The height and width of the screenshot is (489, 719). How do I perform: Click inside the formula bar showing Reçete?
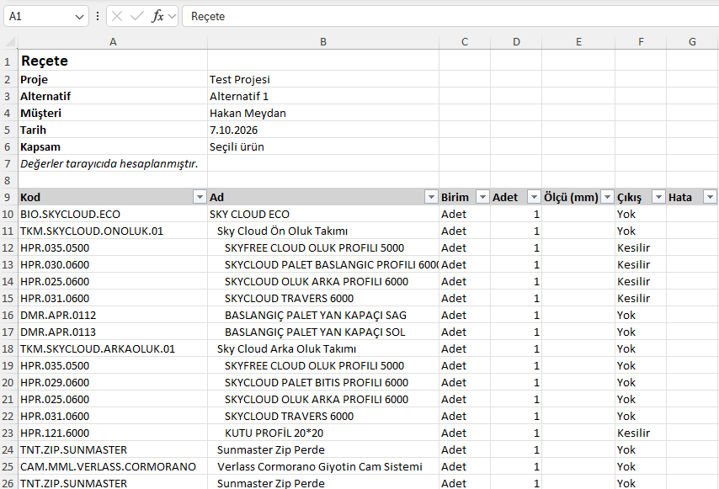(x=450, y=17)
